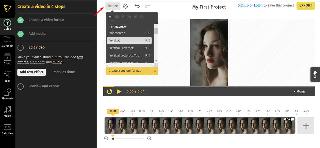Click the app logo at top-left
This screenshot has height=148, width=320.
[7, 8]
